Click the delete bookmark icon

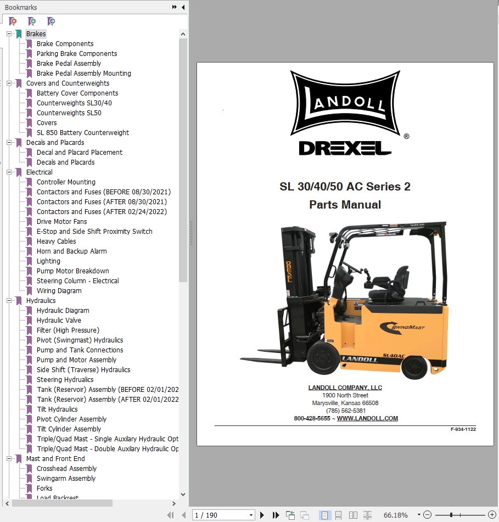coord(13,21)
